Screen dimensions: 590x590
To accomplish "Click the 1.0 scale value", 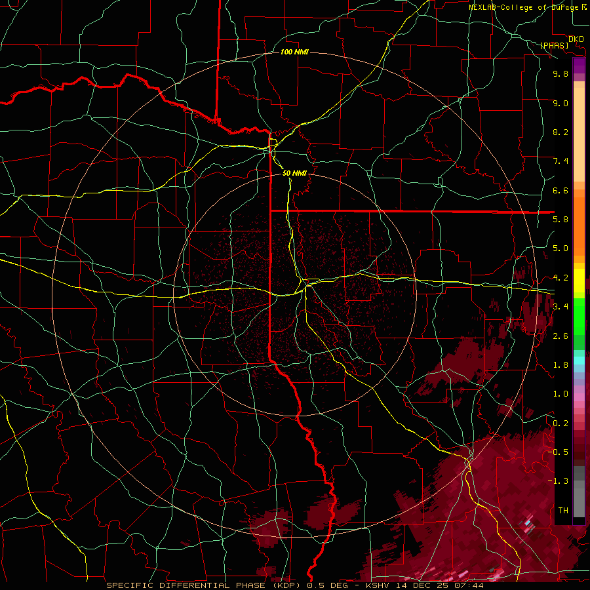I will click(560, 394).
